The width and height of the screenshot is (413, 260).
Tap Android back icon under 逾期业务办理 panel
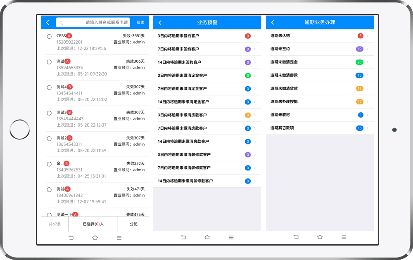pos(296,237)
